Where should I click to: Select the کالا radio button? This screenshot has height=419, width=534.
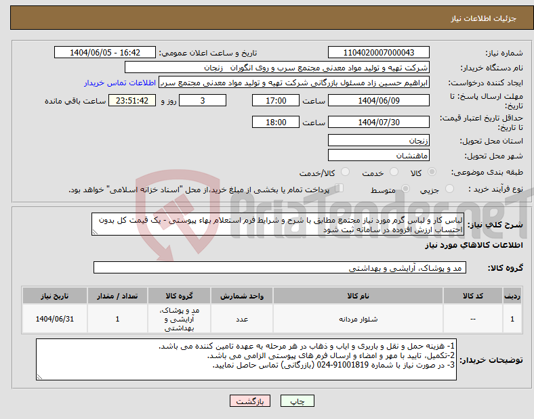(x=432, y=172)
